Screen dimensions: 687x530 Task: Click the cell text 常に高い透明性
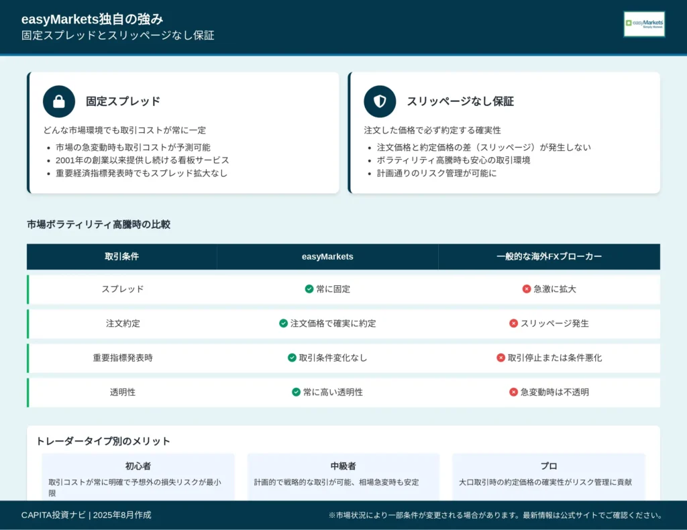coord(333,392)
